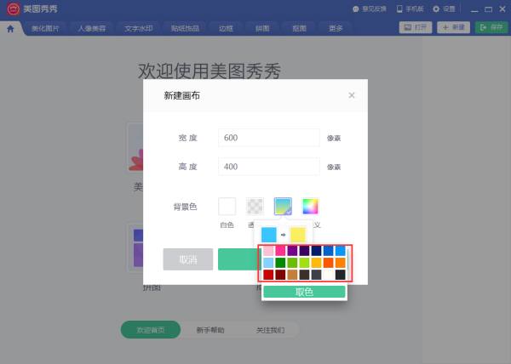This screenshot has height=364, width=511.
Task: Pick the white palette swatch in the bottom row
Action: click(x=328, y=275)
